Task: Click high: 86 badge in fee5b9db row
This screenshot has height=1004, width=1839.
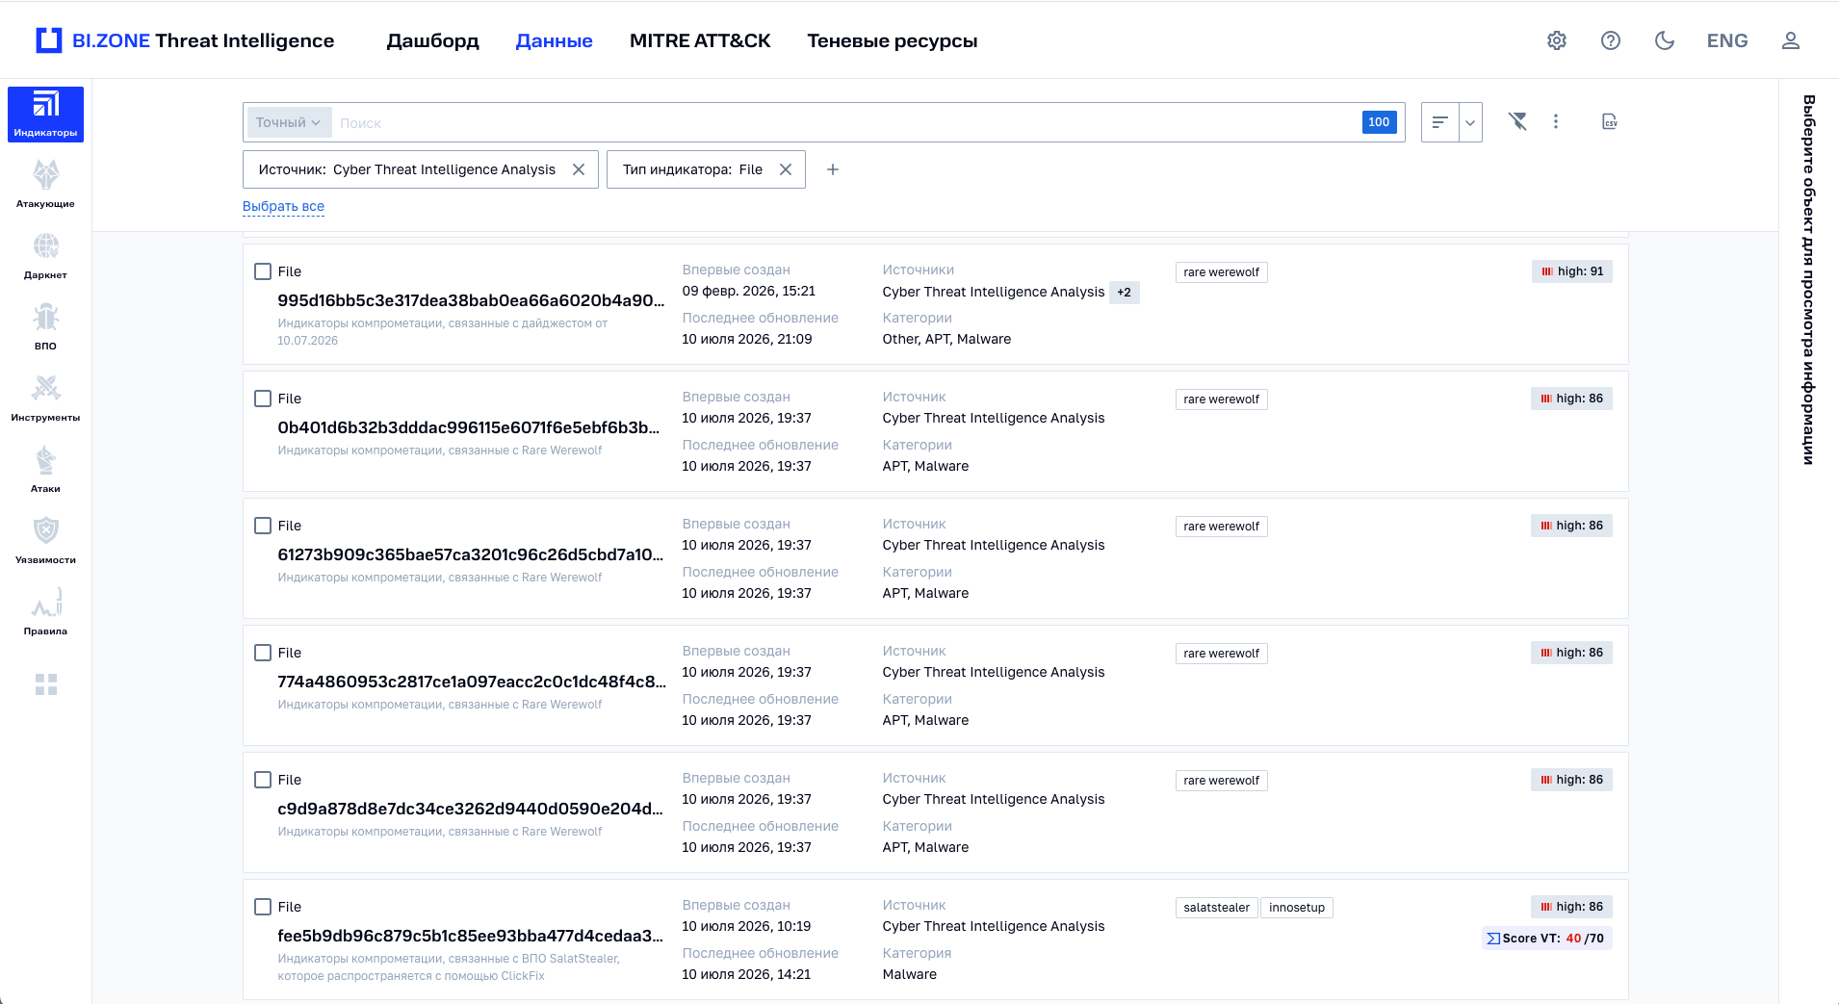Action: [1571, 907]
